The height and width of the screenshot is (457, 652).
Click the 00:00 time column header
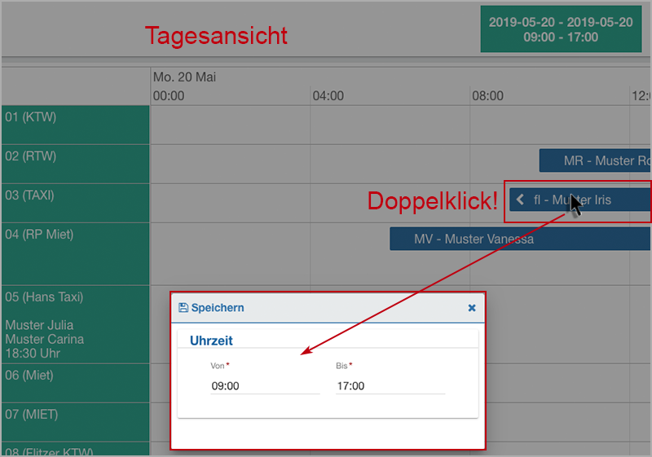(169, 96)
